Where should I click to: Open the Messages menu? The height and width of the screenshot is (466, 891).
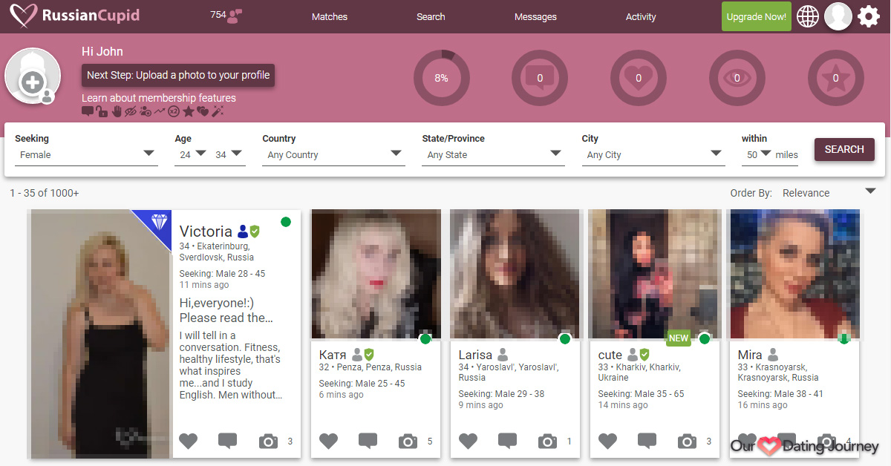pyautogui.click(x=535, y=16)
